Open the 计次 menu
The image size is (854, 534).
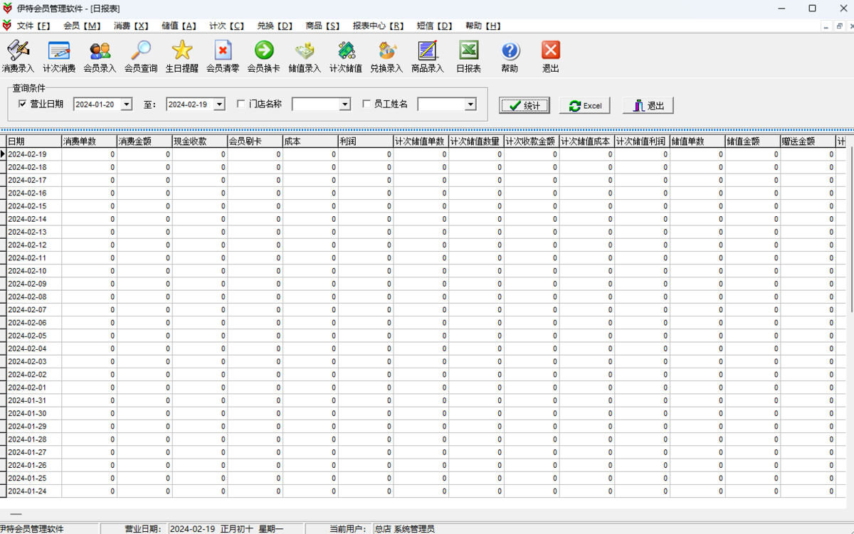226,26
